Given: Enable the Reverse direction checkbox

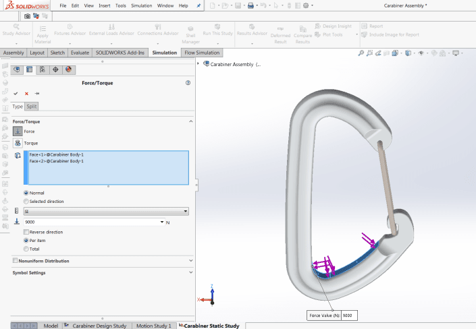Looking at the screenshot, I should tap(26, 232).
